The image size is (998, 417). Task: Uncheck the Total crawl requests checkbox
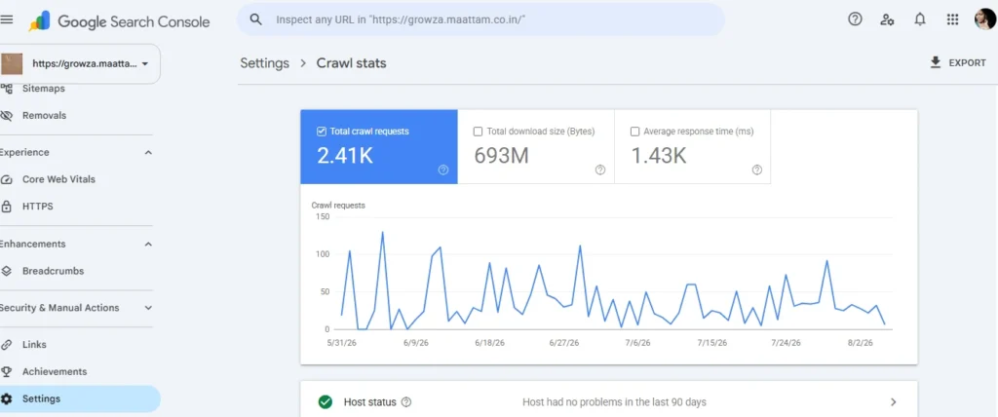pyautogui.click(x=322, y=132)
